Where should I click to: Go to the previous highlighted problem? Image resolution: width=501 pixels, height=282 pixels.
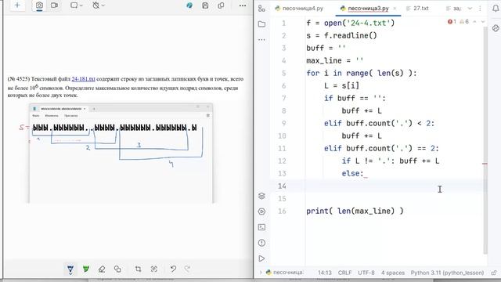click(x=474, y=22)
